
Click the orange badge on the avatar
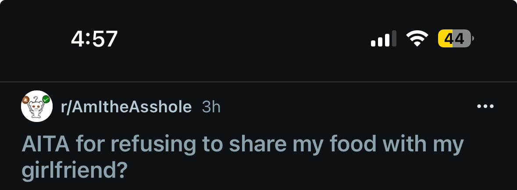pos(26,100)
